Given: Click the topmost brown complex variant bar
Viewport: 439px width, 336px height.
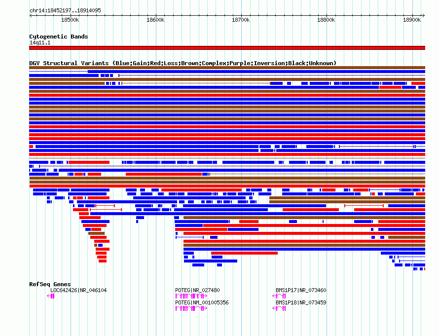Looking at the screenshot, I should tap(227, 68).
